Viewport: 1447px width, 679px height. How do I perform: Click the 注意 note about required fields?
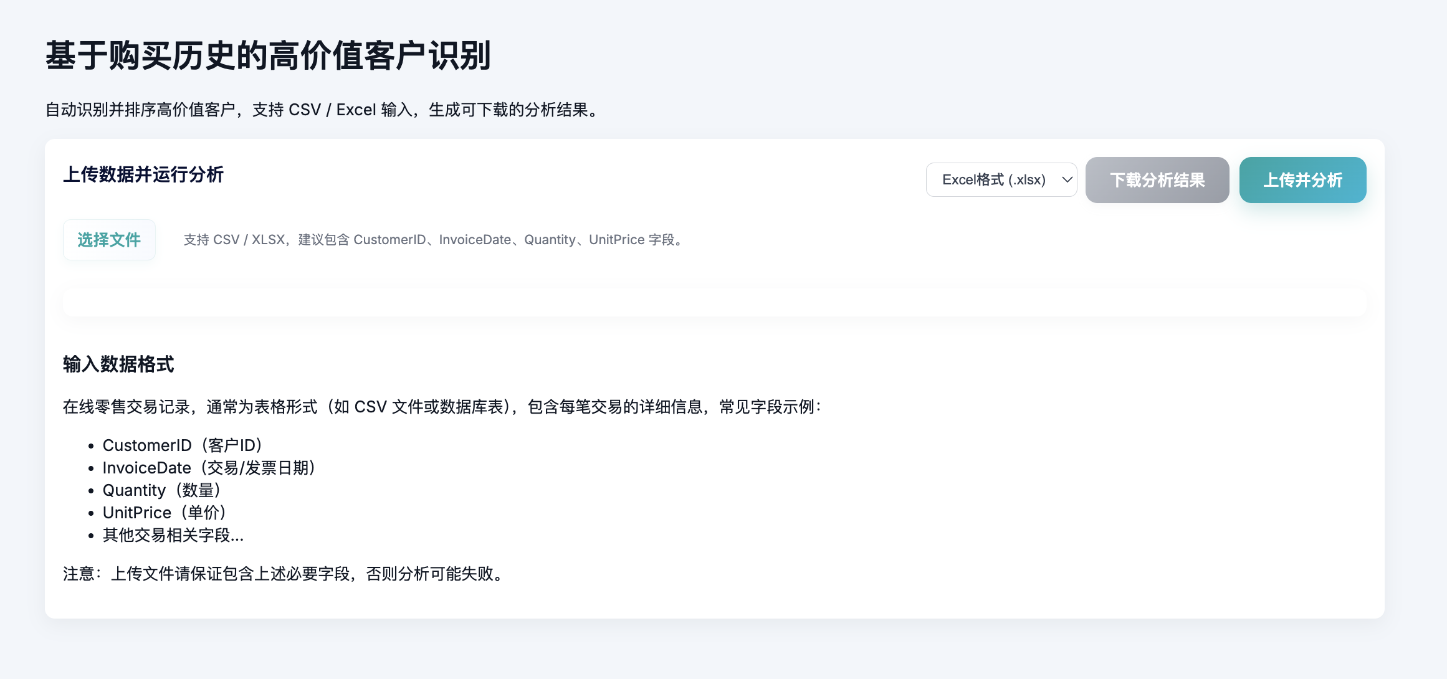coord(285,574)
